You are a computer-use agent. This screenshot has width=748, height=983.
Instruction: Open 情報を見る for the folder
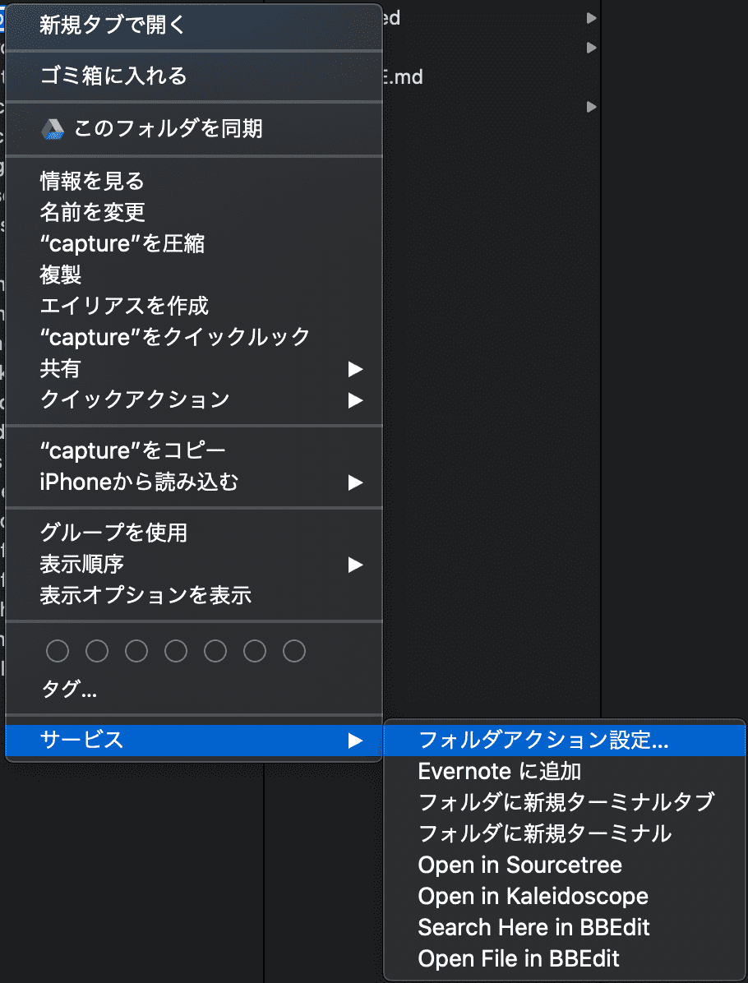point(92,180)
